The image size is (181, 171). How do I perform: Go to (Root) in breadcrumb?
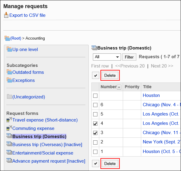coord(16,38)
